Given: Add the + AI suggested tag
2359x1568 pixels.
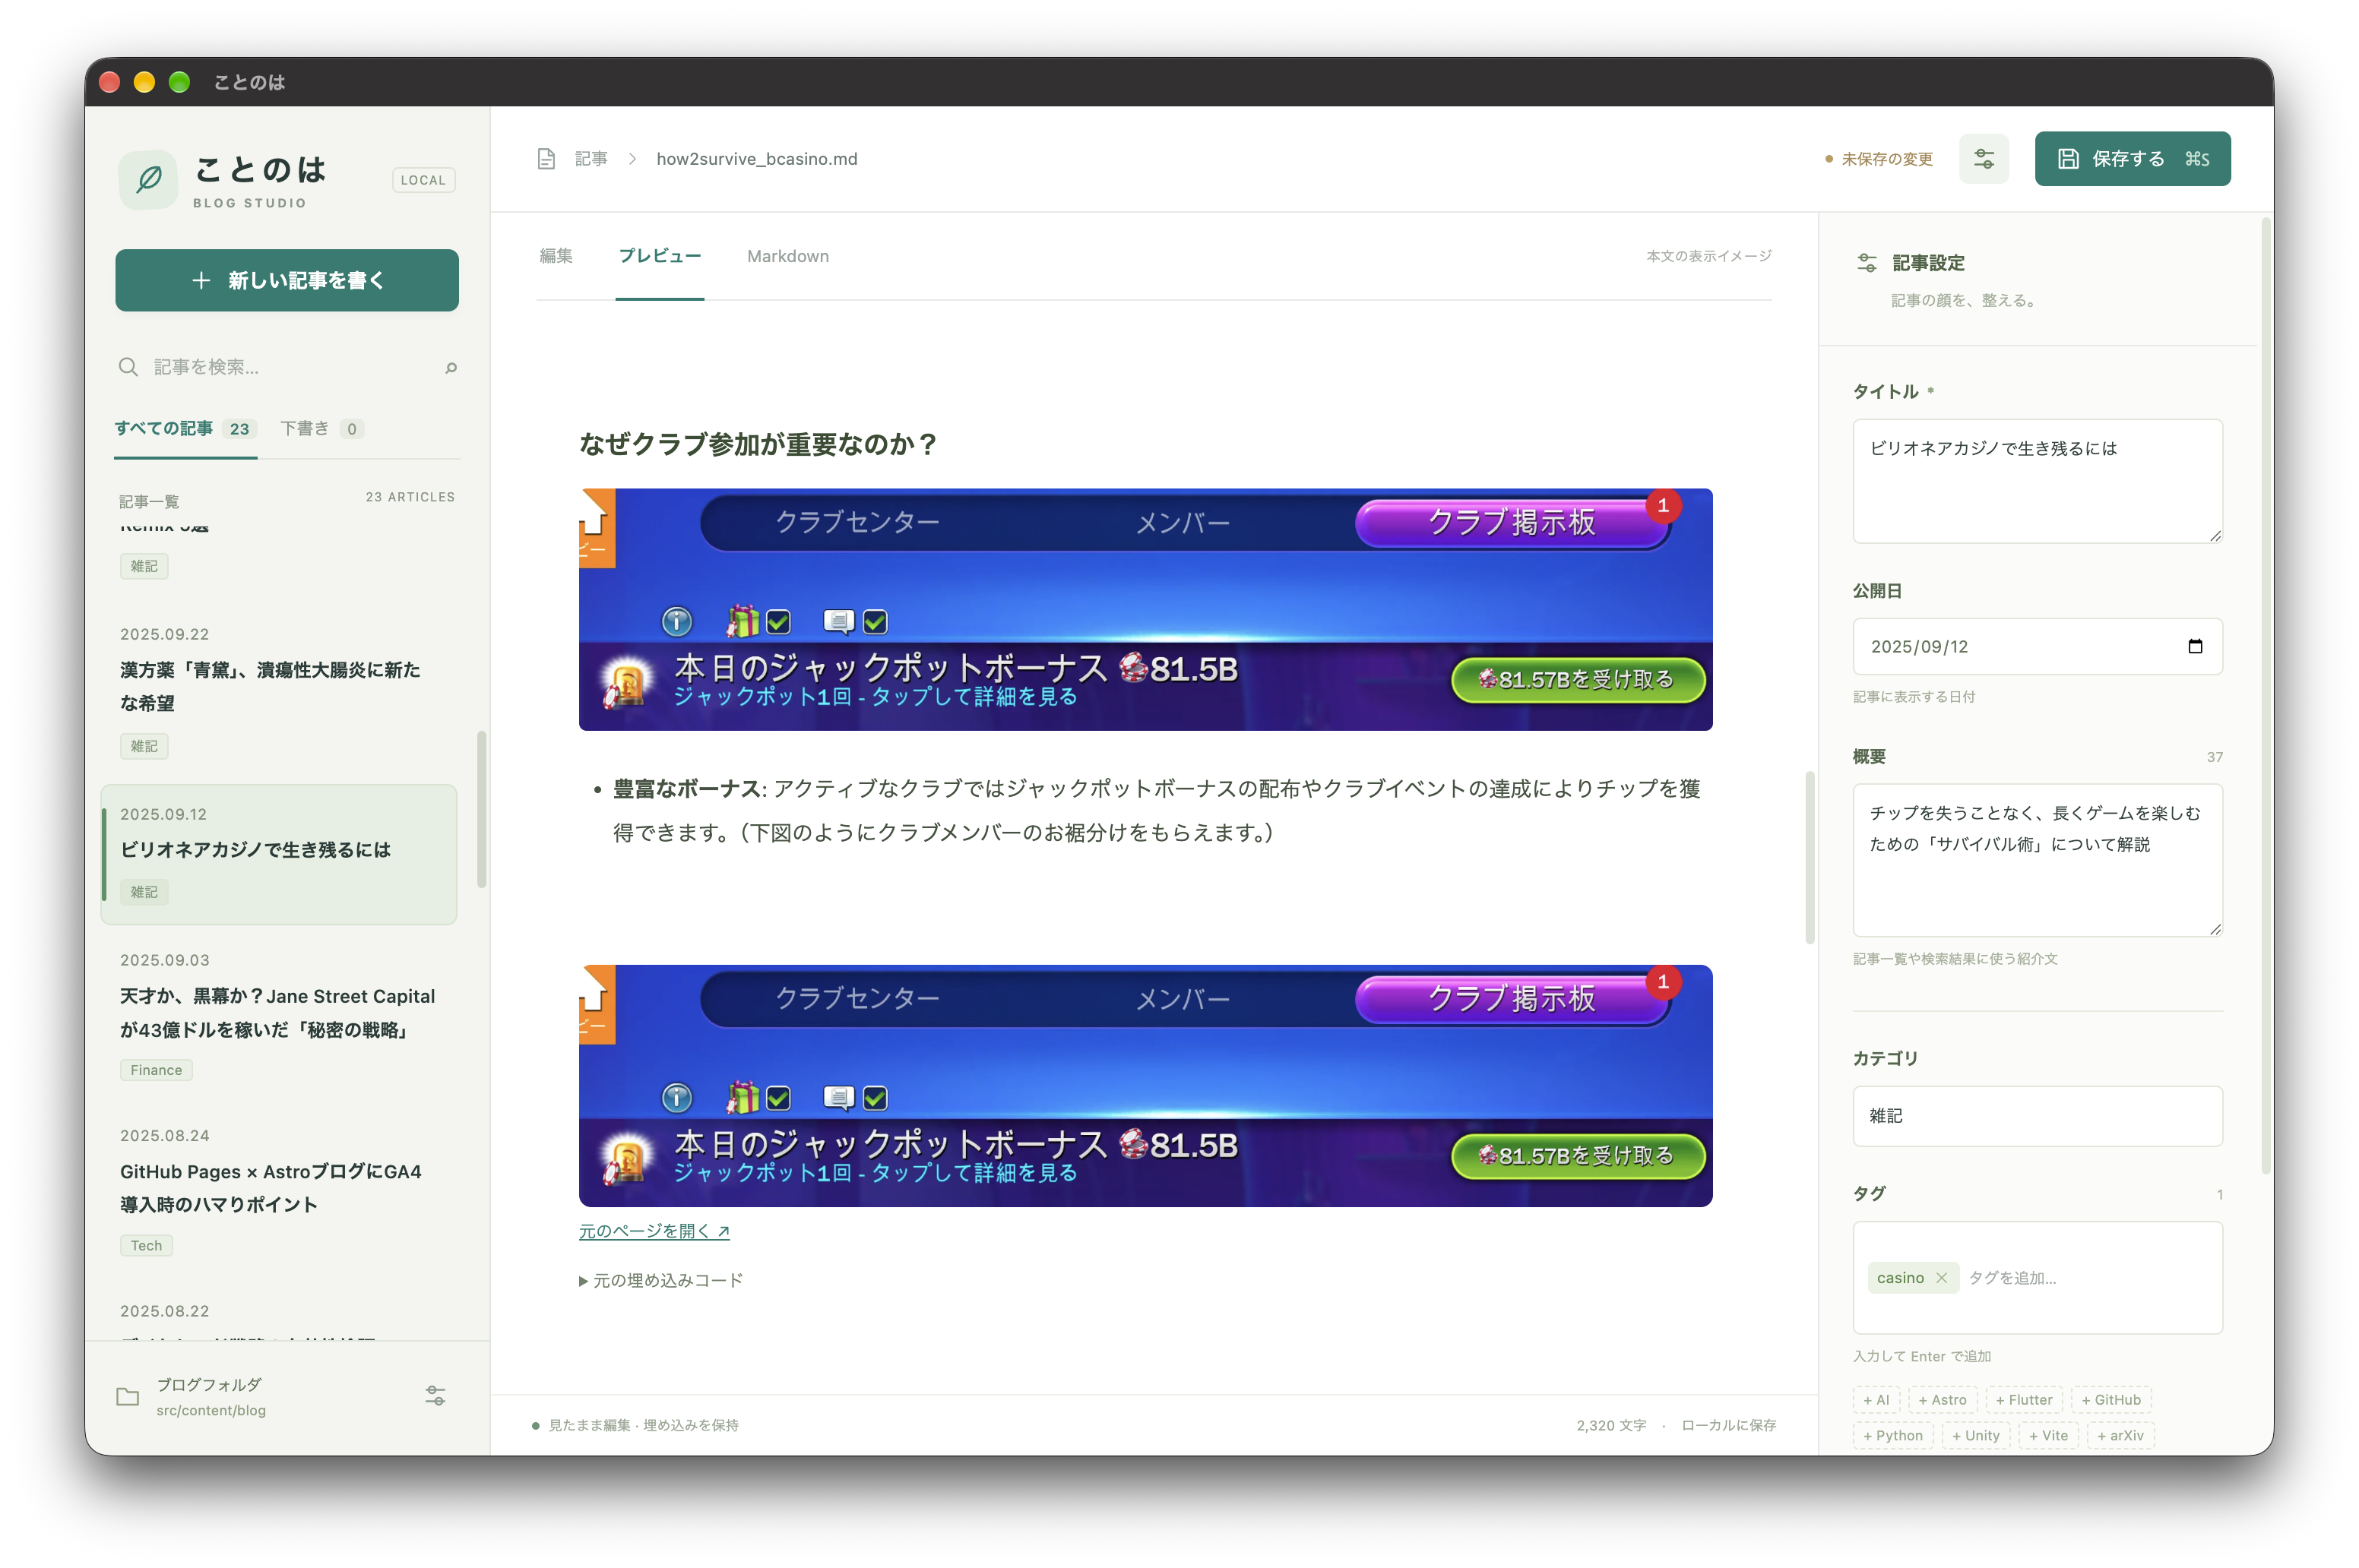Looking at the screenshot, I should point(1876,1400).
